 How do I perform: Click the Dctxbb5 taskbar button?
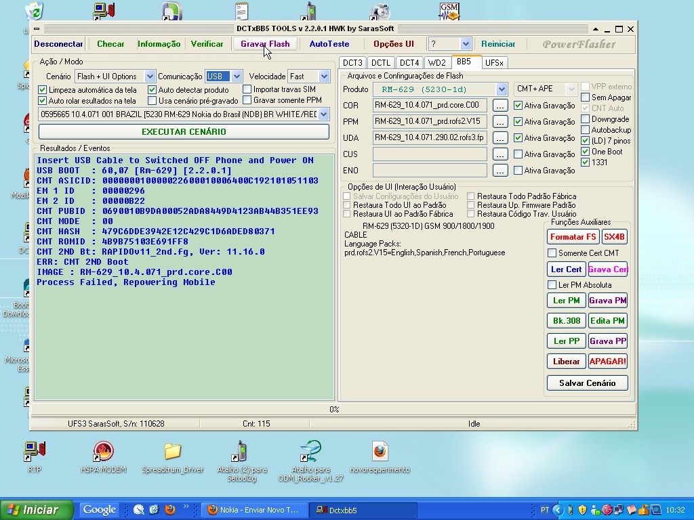(362, 510)
